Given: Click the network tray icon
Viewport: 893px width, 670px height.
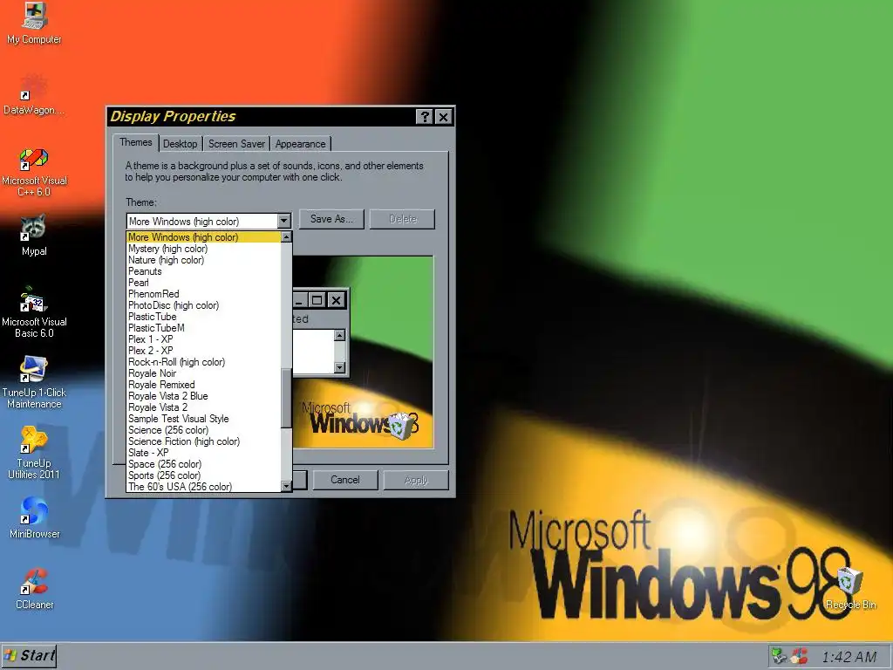Looking at the screenshot, I should 779,656.
